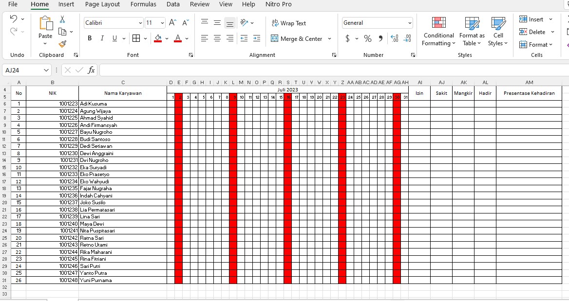Click inside the formula bar field
The height and width of the screenshot is (301, 569).
[x=333, y=70]
